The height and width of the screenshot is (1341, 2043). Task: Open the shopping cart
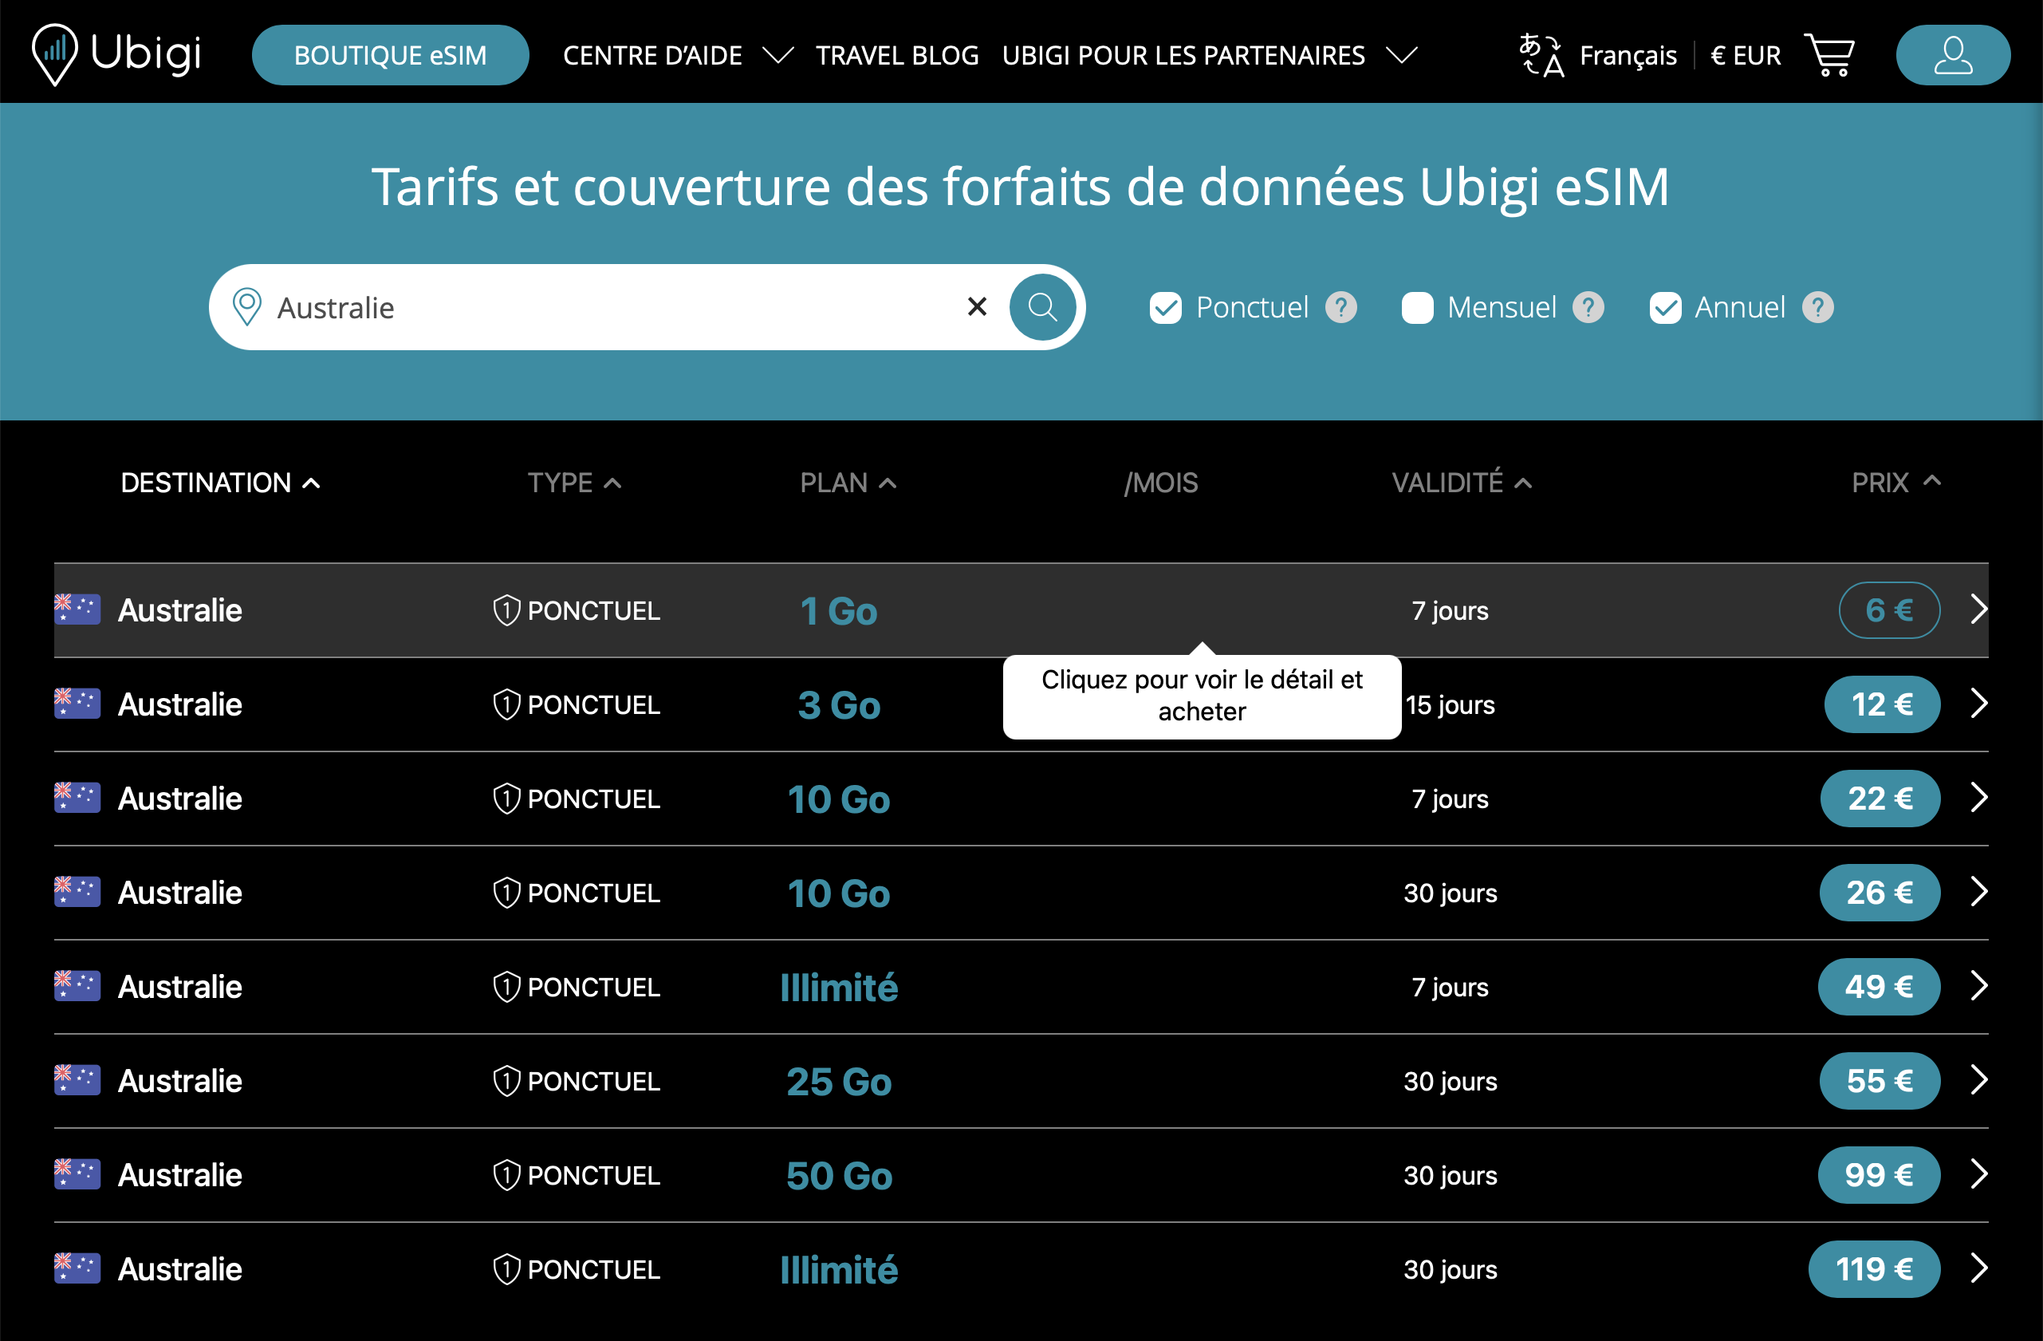tap(1829, 56)
